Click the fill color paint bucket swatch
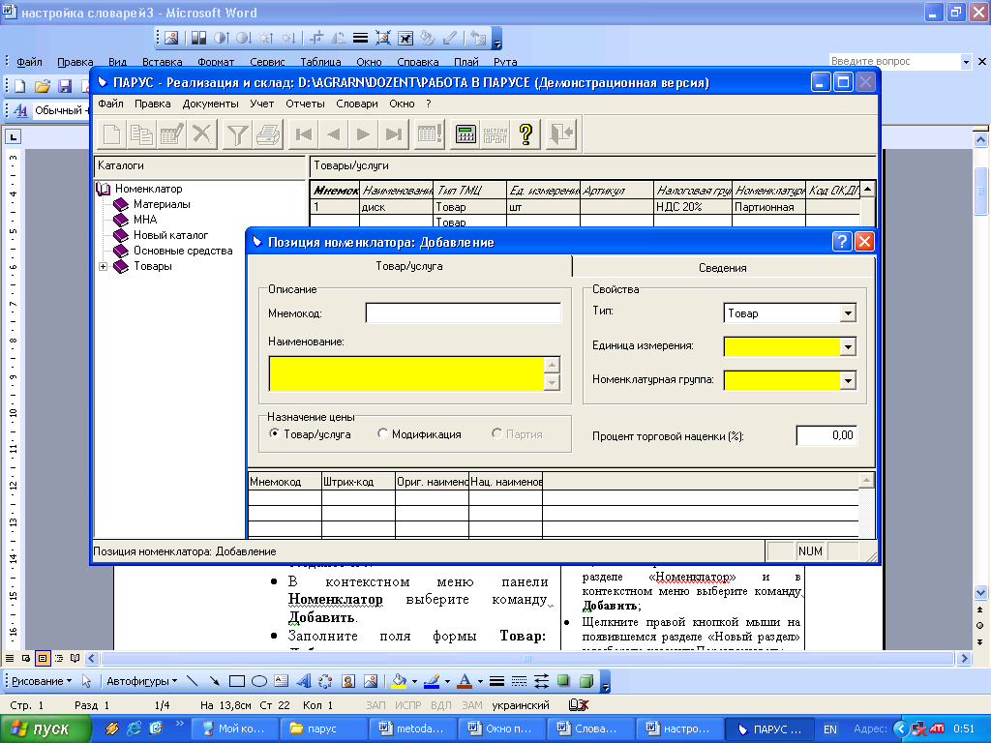This screenshot has height=743, width=991. [400, 681]
